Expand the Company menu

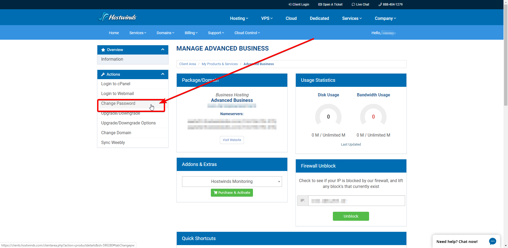pos(385,18)
